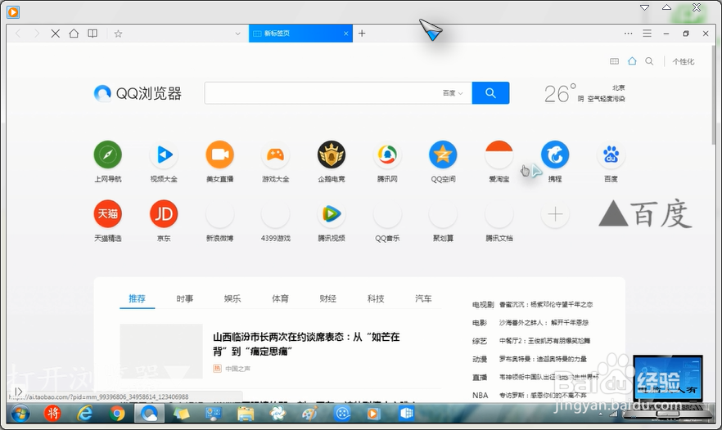The width and height of the screenshot is (722, 430).
Task: Open the 上网导航 compass shortcut
Action: (108, 155)
